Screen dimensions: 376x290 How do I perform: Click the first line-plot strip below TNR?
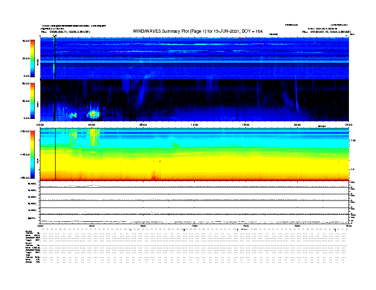click(x=195, y=184)
